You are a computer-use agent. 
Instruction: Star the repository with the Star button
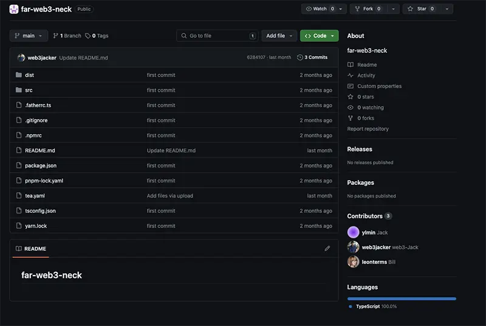422,9
